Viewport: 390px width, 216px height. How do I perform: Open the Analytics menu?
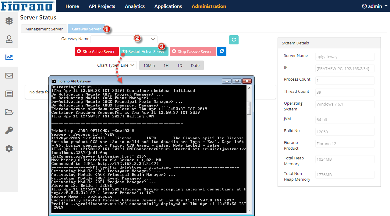[x=135, y=6]
